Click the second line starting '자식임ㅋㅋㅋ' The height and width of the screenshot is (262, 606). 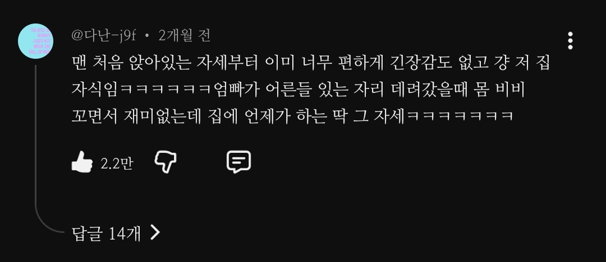(298, 90)
